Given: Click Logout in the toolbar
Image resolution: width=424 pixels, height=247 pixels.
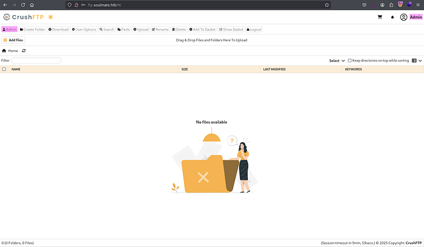Looking at the screenshot, I should [x=254, y=29].
